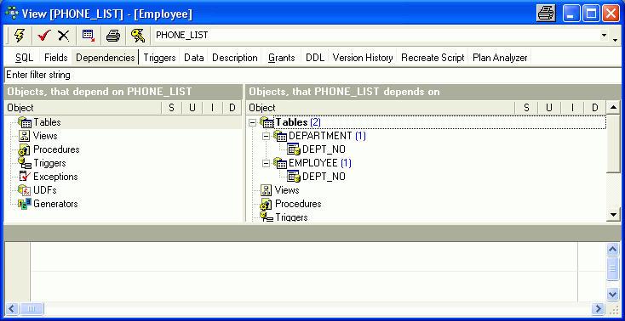
Task: Click the U column header in right panel
Action: [549, 108]
